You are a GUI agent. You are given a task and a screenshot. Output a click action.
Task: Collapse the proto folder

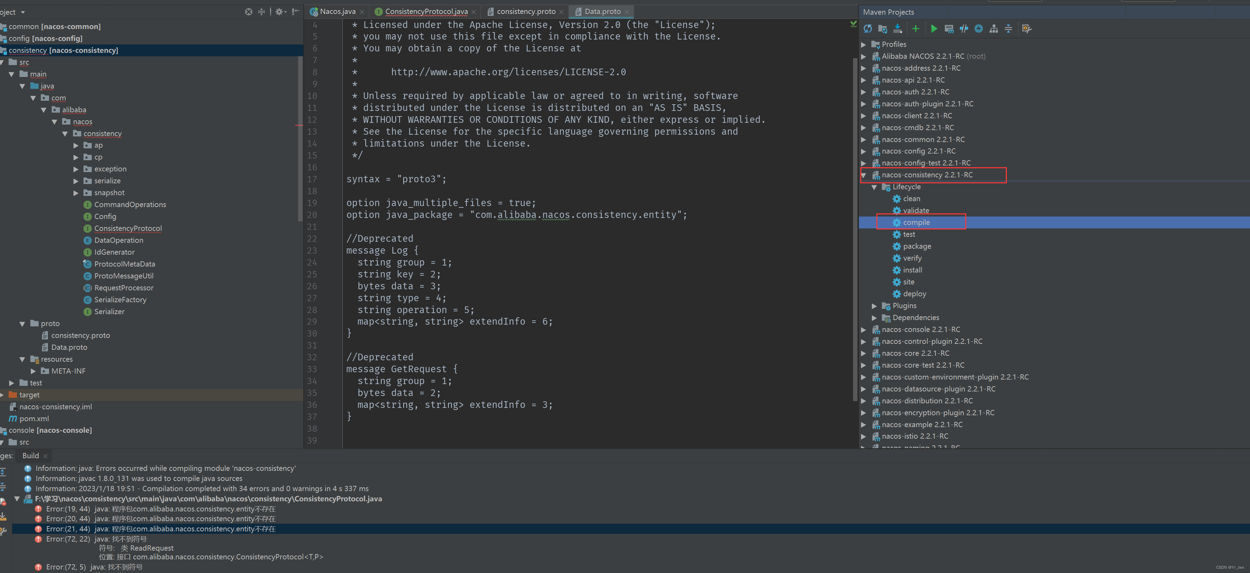22,324
